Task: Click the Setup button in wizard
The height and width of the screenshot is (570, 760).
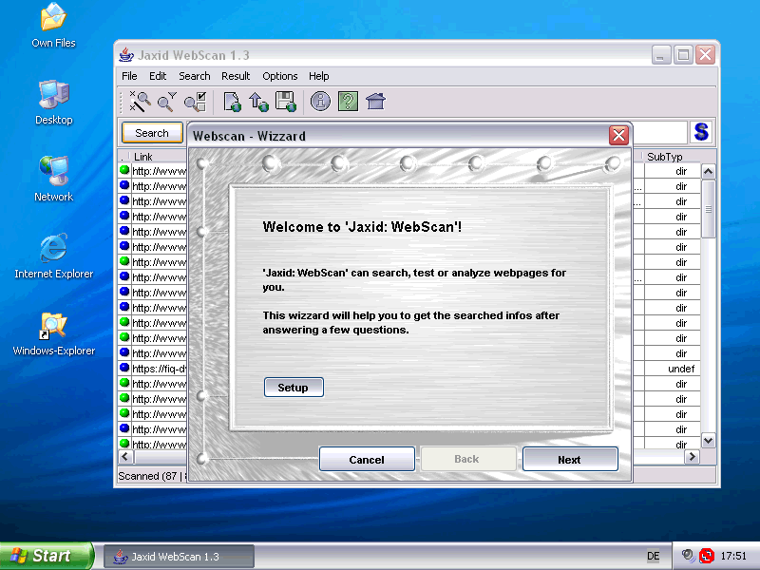Action: (x=294, y=388)
